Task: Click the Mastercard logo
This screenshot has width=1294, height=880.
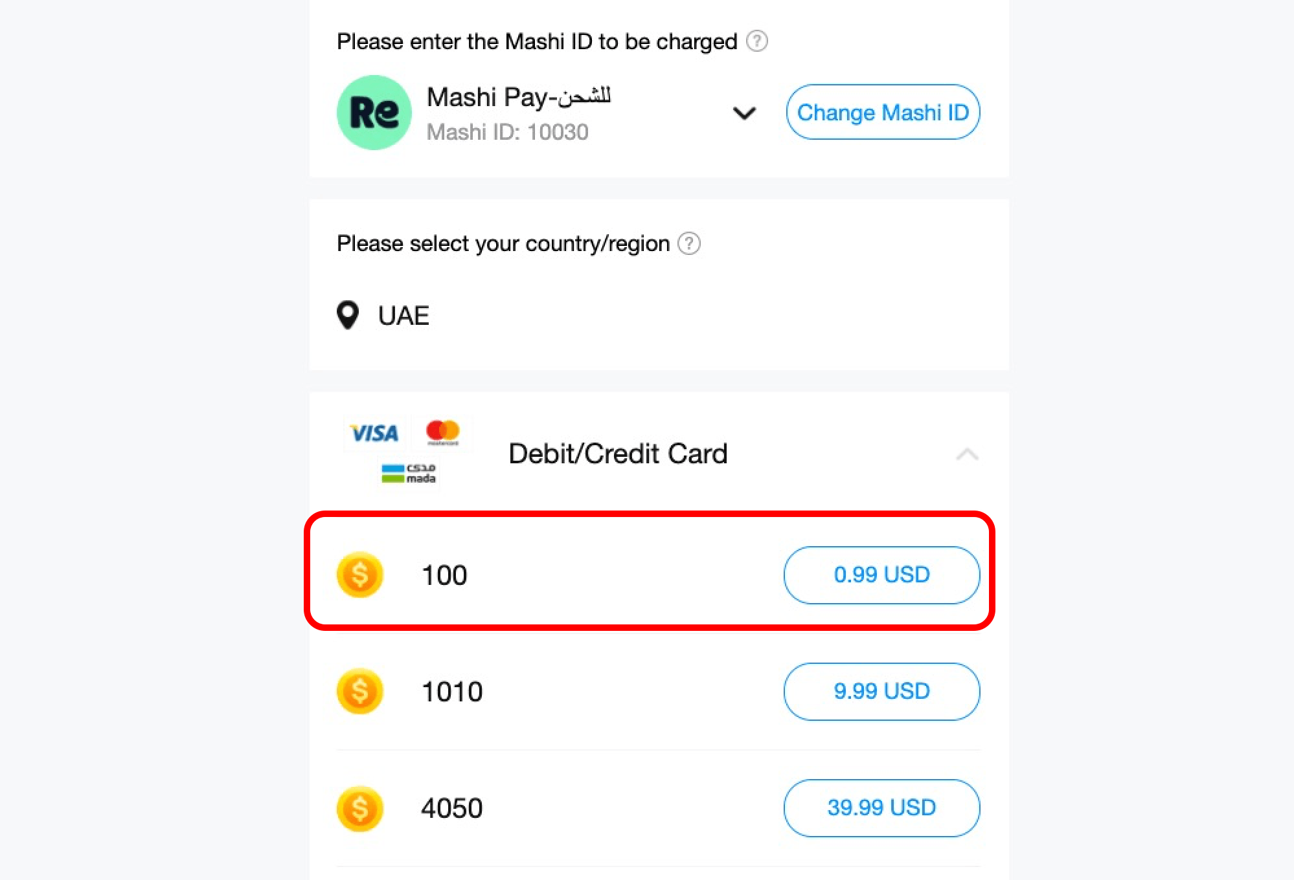Action: 442,433
